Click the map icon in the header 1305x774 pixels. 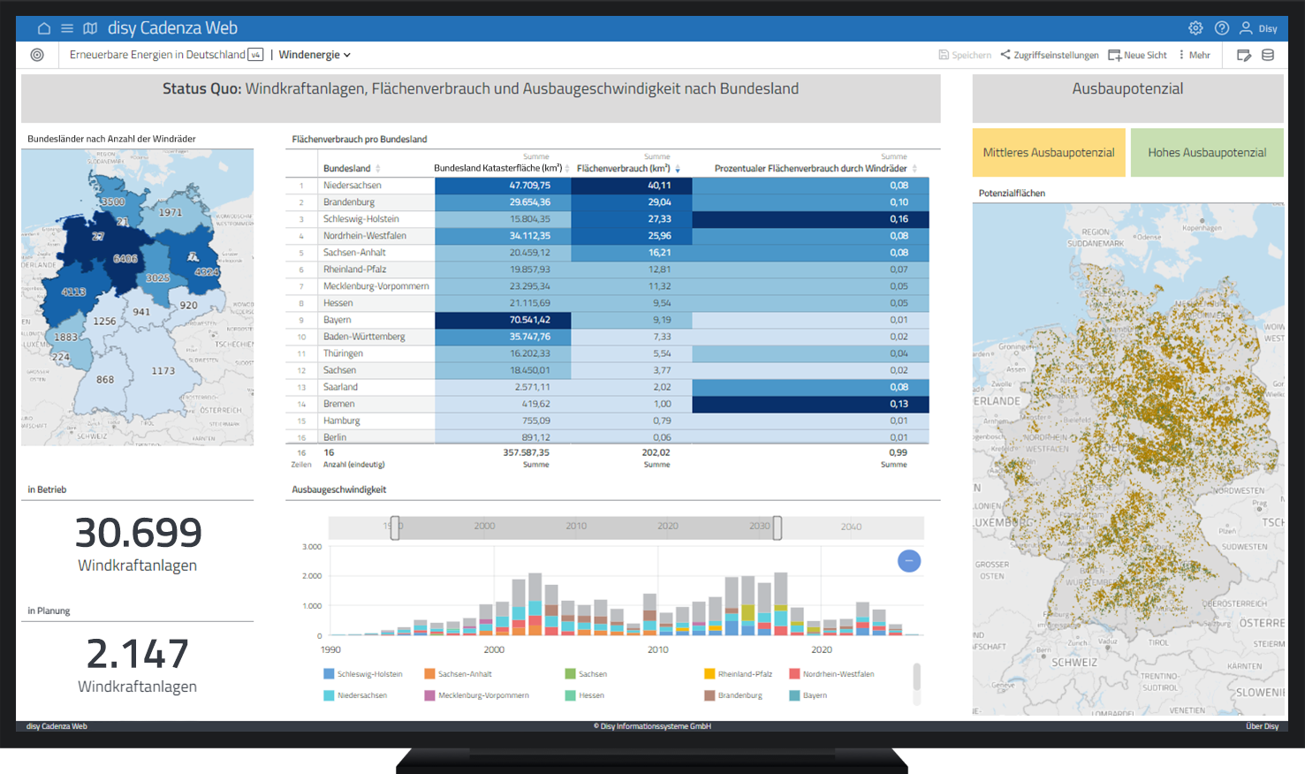[90, 27]
